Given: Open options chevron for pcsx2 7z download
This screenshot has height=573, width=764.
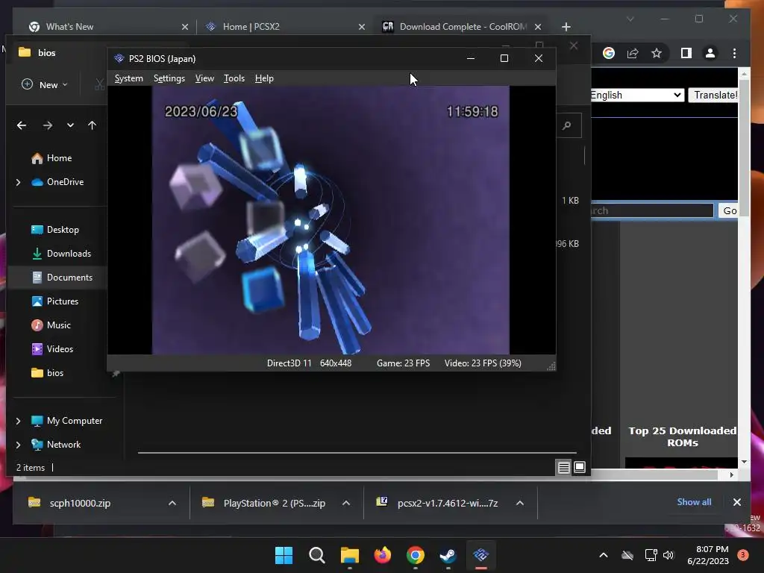Looking at the screenshot, I should [520, 504].
